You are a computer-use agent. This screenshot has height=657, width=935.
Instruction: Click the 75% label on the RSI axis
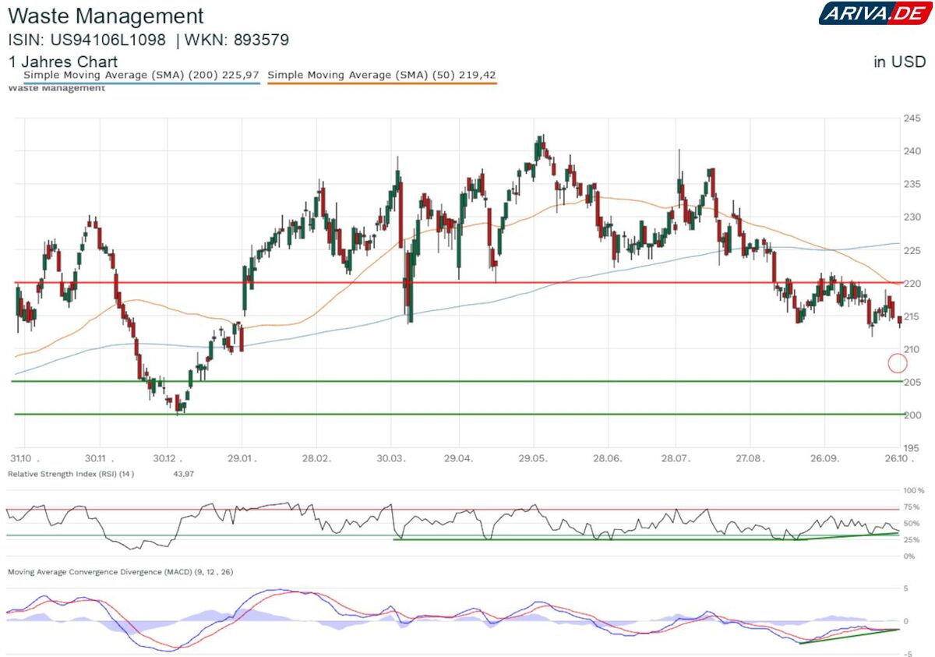tap(912, 507)
